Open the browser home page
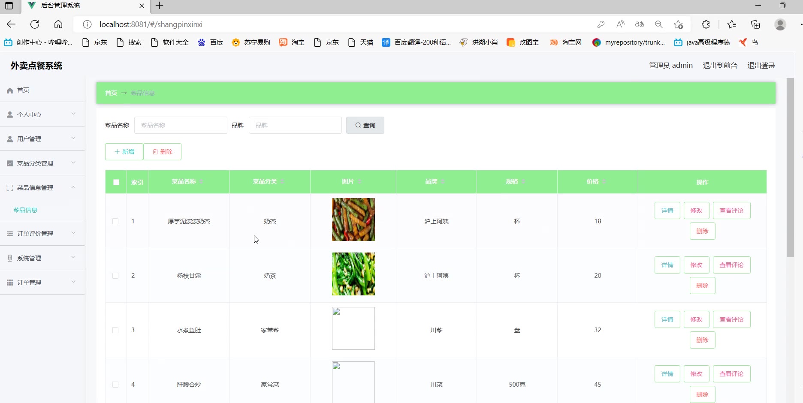This screenshot has width=803, height=403. point(58,24)
